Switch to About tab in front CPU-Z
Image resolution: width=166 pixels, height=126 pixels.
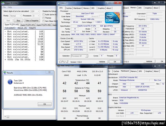click(x=109, y=8)
